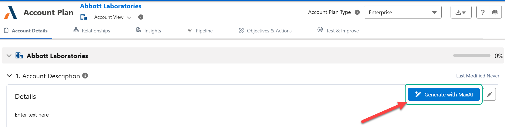Screen dimensions: 505x127
Task: Expand the Account View dropdown chevron
Action: point(129,17)
